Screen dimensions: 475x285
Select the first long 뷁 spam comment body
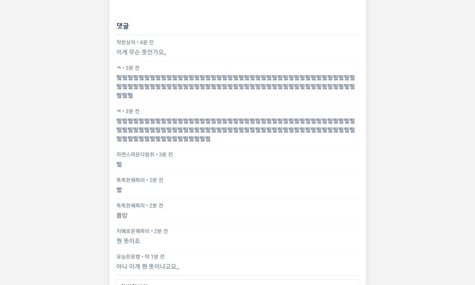coord(236,86)
